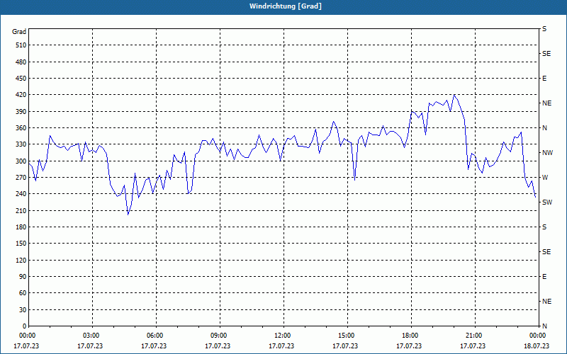Select the 17.07.23 date below 21:00
Screen dimensions: 567x354
point(473,346)
